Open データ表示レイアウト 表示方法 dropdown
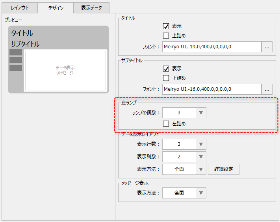This screenshot has height=222, width=280. pos(184,169)
